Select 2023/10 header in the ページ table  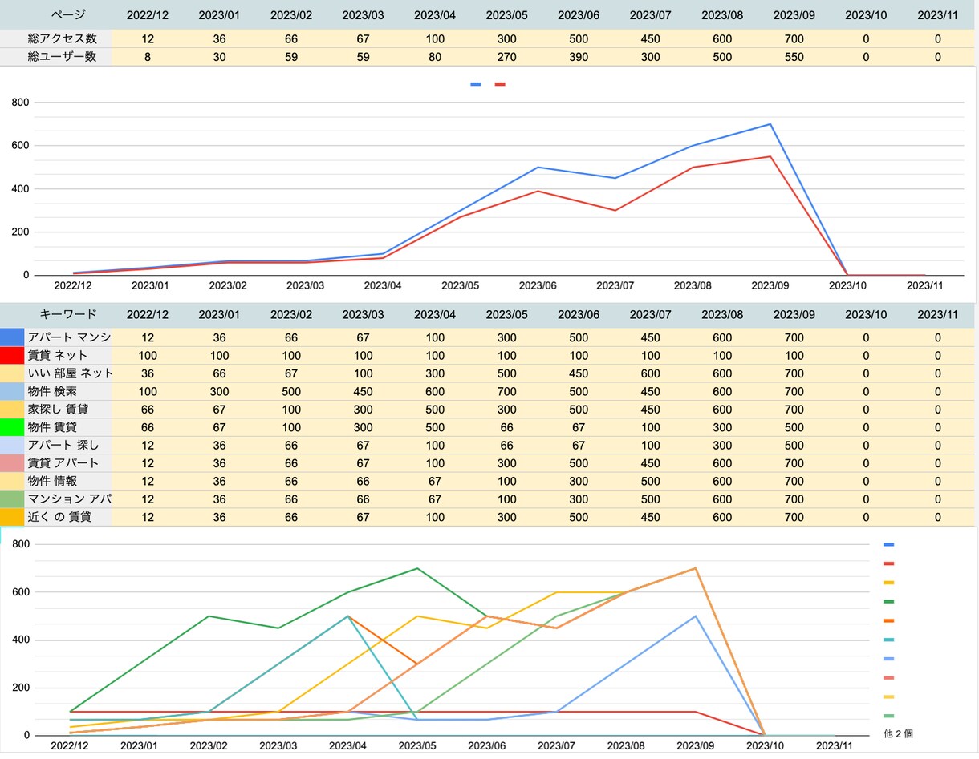(866, 14)
